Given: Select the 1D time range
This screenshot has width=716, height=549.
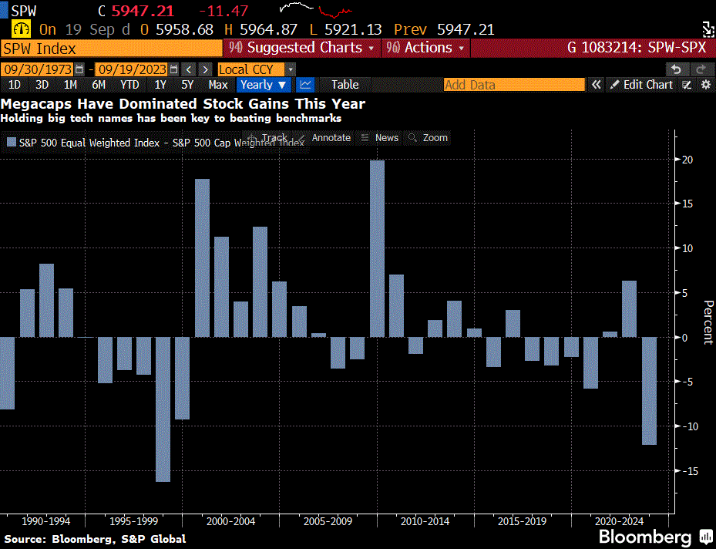Looking at the screenshot, I should (x=15, y=85).
